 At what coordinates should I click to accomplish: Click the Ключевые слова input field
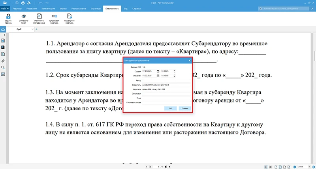(x=166, y=102)
